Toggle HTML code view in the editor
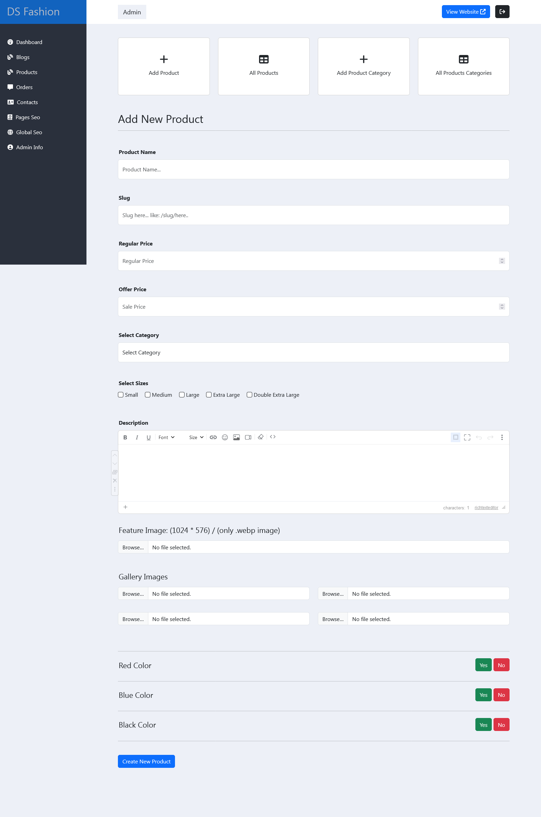541x817 pixels. click(x=273, y=437)
